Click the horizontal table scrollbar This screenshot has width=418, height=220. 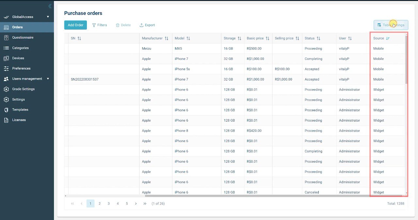pos(274,196)
